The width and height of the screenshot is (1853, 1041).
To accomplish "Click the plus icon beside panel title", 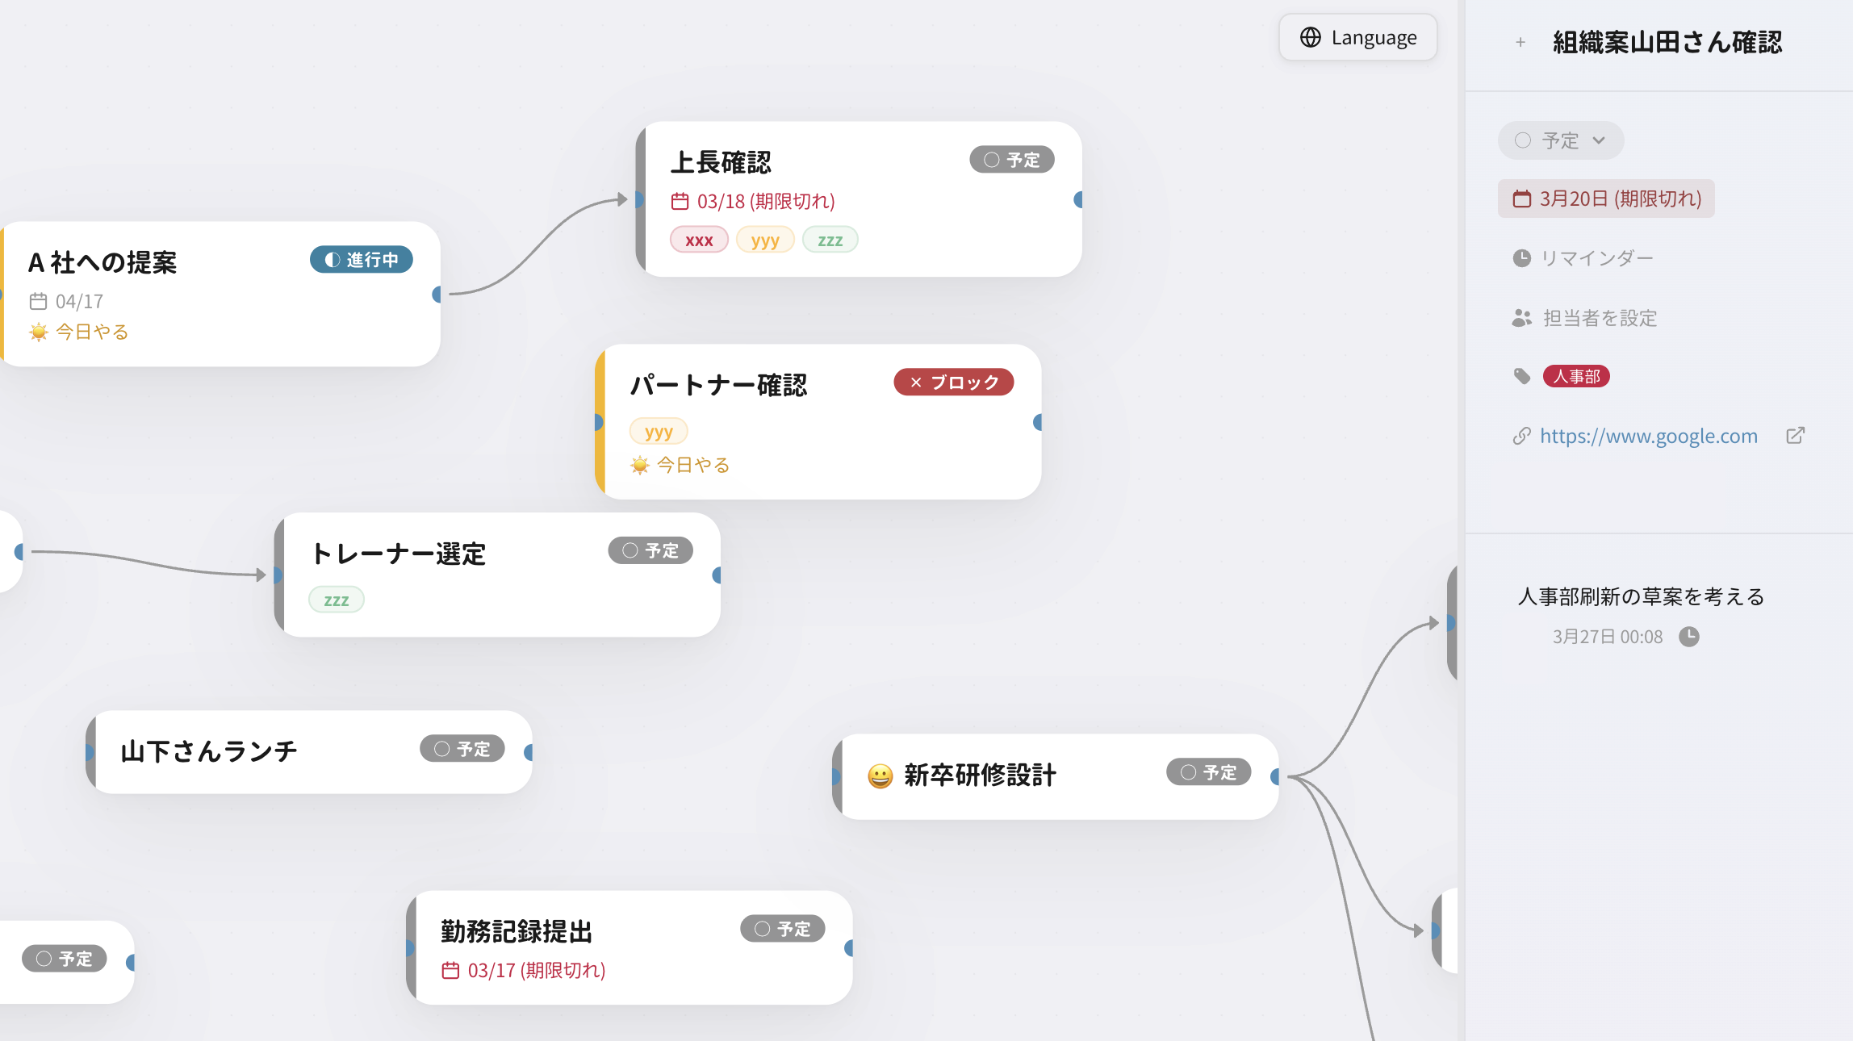I will (x=1520, y=42).
